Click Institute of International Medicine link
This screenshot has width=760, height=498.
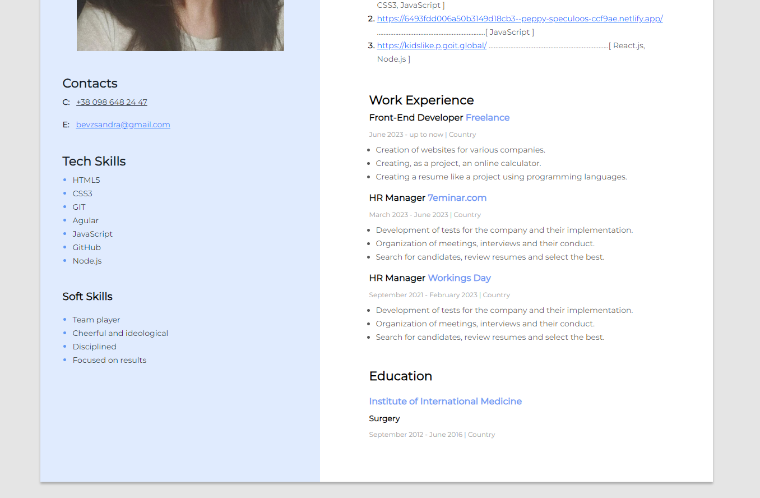(x=445, y=401)
